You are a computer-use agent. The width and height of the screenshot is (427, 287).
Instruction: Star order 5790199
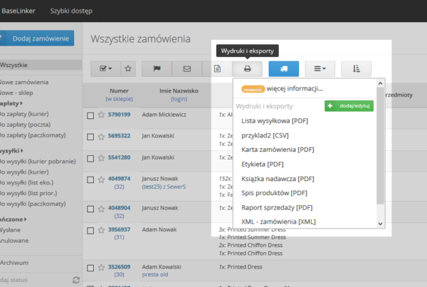point(101,114)
